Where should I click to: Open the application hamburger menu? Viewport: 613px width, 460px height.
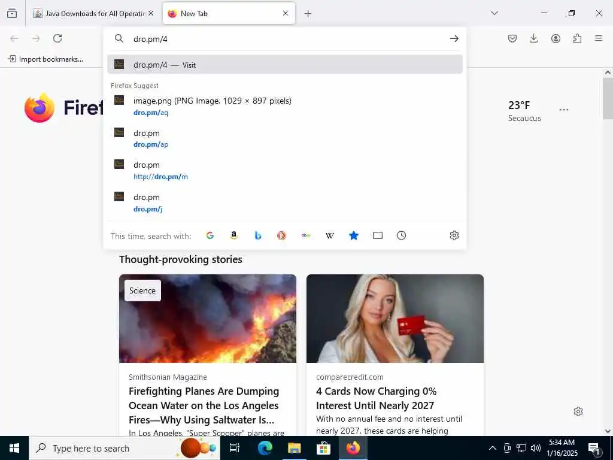(599, 38)
